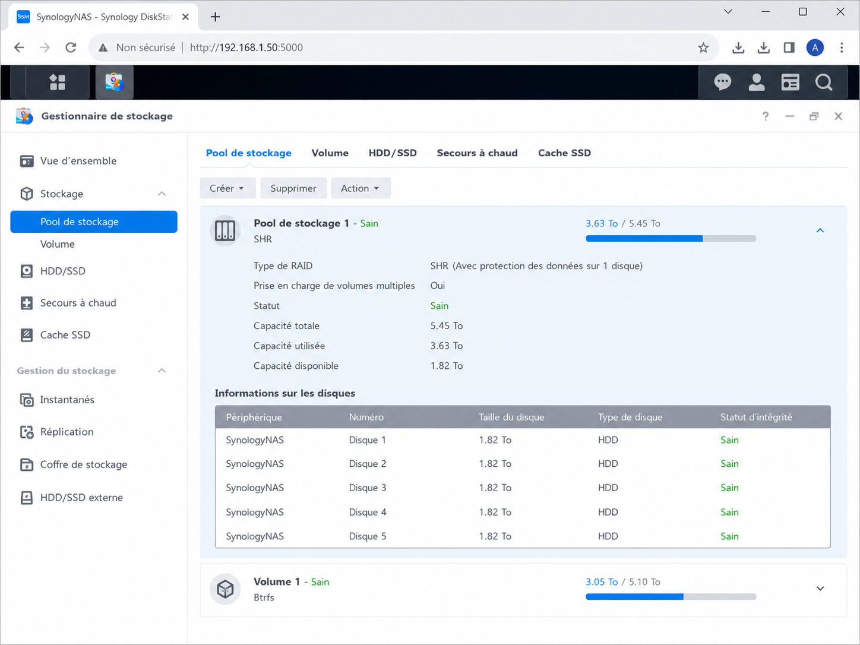The image size is (860, 645).
Task: Click the Instantanés camera icon
Action: click(27, 400)
